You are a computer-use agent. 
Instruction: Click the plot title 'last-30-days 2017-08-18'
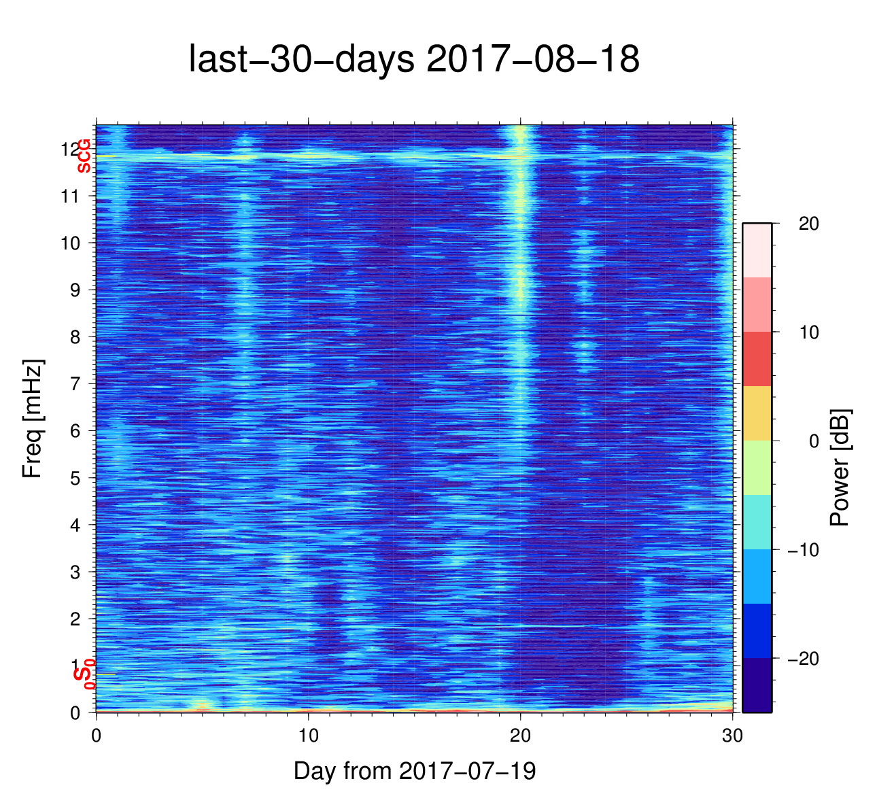pyautogui.click(x=413, y=60)
